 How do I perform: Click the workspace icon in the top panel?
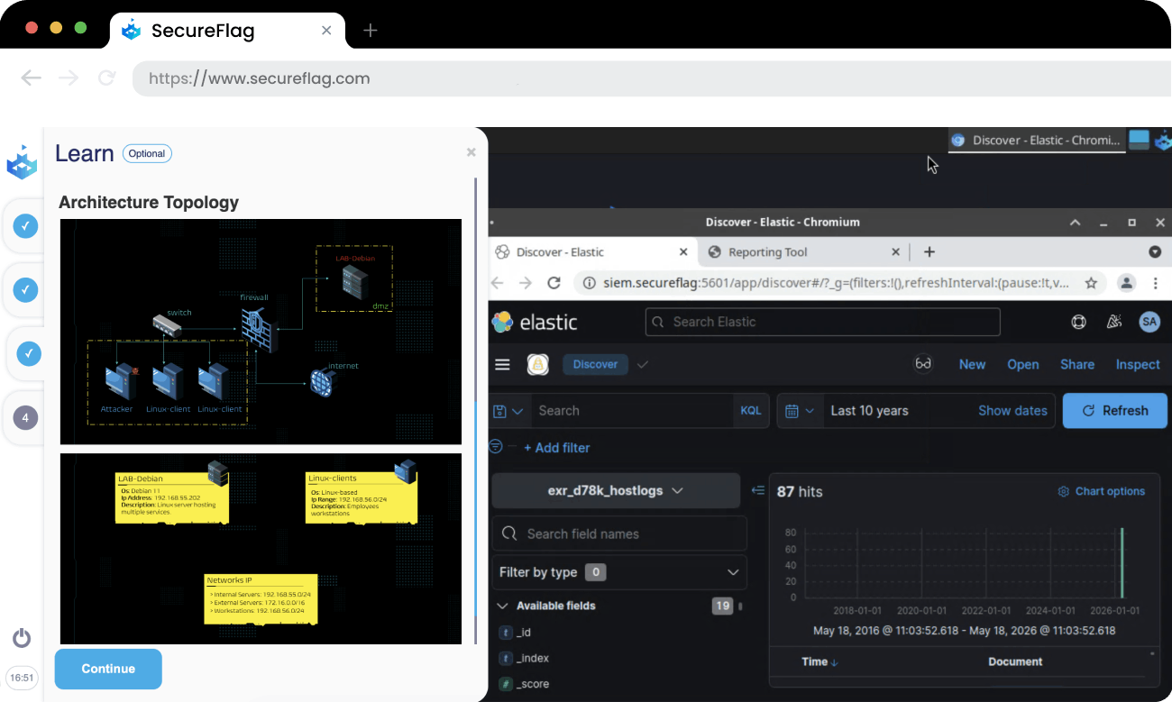(x=1140, y=140)
